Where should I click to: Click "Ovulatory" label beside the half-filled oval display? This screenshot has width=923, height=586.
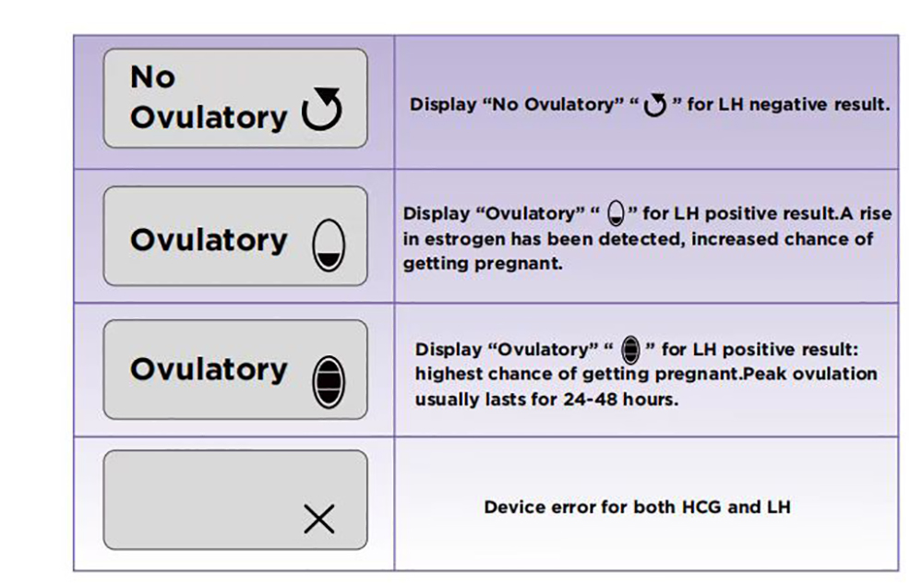209,240
